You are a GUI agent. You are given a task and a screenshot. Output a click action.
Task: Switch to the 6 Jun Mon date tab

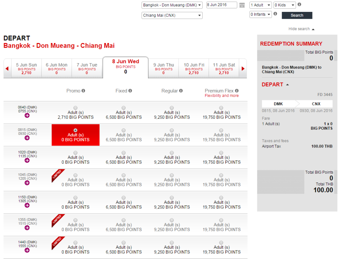(57, 68)
